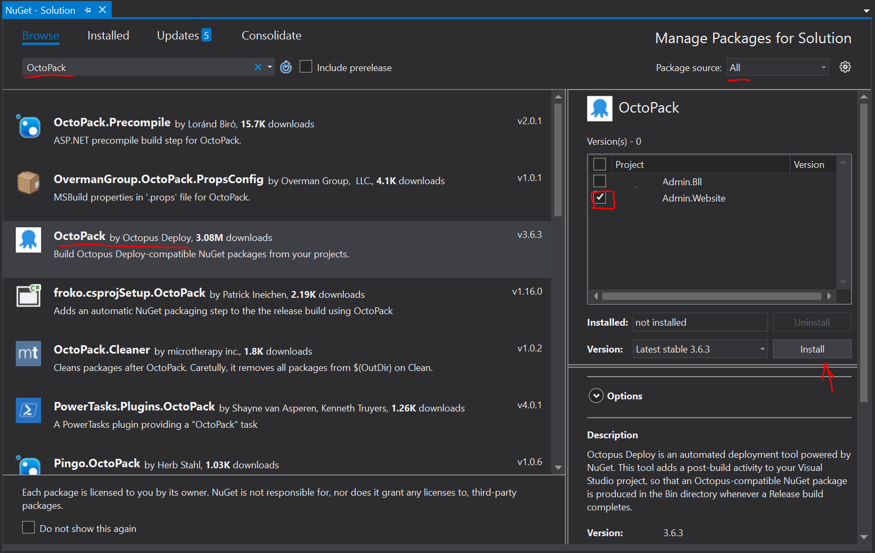
Task: Click the Installed not installed field
Action: point(700,322)
